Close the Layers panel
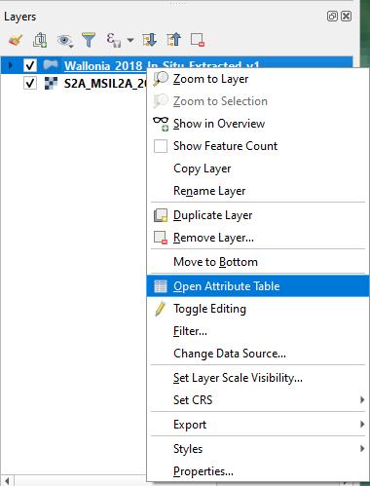The width and height of the screenshot is (370, 486). click(346, 17)
